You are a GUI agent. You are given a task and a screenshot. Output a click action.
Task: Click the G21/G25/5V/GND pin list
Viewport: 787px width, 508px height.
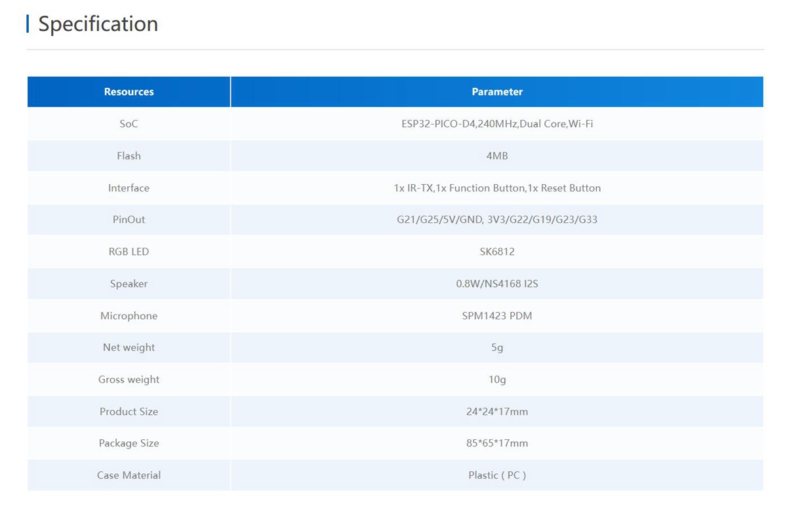[497, 220]
